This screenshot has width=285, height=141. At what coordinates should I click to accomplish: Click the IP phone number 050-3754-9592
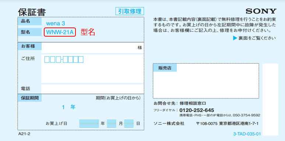[x=246, y=115]
